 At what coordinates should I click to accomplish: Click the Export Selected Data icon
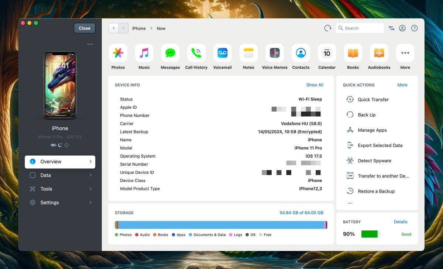(x=350, y=145)
